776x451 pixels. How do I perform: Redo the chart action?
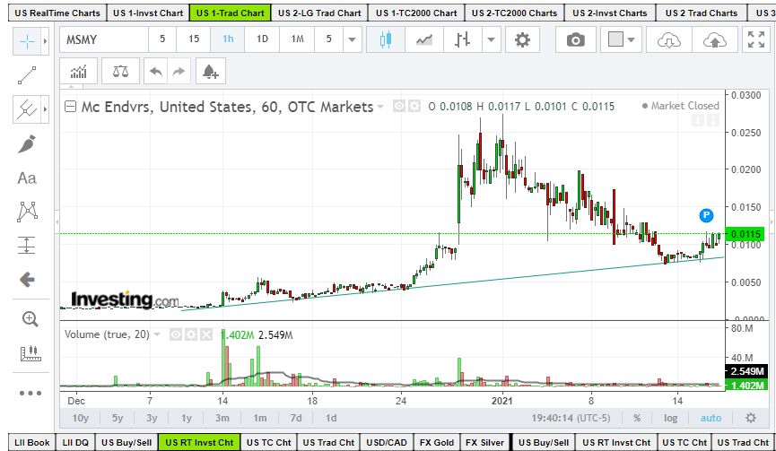pyautogui.click(x=179, y=72)
